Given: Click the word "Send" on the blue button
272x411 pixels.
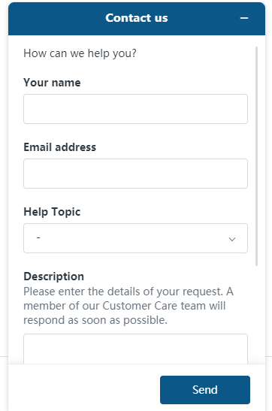Looking at the screenshot, I should click(x=205, y=390).
